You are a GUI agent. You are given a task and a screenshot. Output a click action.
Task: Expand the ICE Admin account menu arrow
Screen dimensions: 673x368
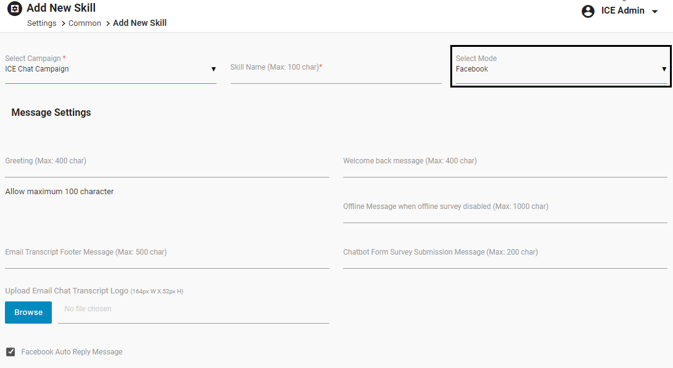[655, 12]
